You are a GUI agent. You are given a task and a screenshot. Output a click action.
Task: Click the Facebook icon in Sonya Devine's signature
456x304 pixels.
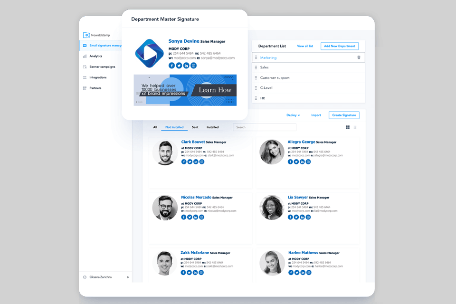[171, 66]
